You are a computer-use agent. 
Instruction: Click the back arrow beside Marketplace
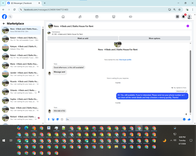(4, 23)
